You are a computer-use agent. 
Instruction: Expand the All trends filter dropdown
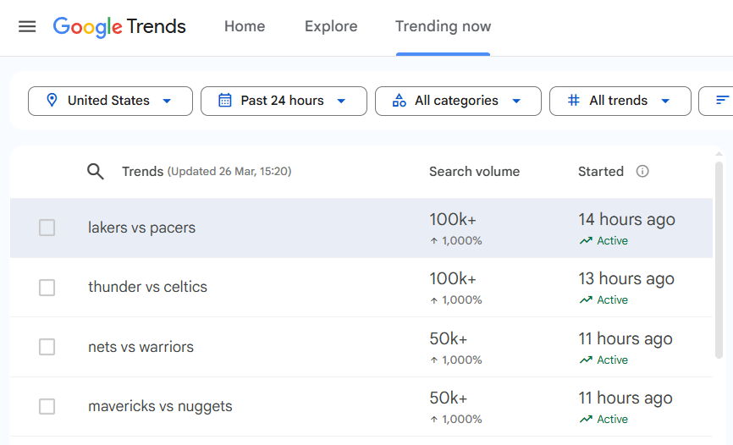(x=620, y=101)
